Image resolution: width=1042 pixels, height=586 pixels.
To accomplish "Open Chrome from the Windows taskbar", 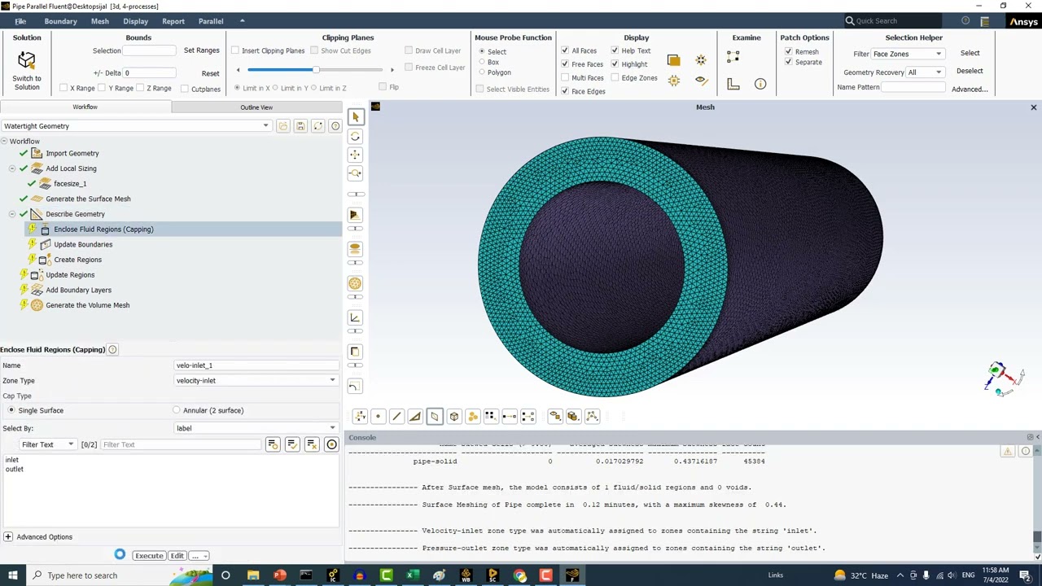I will coord(520,575).
